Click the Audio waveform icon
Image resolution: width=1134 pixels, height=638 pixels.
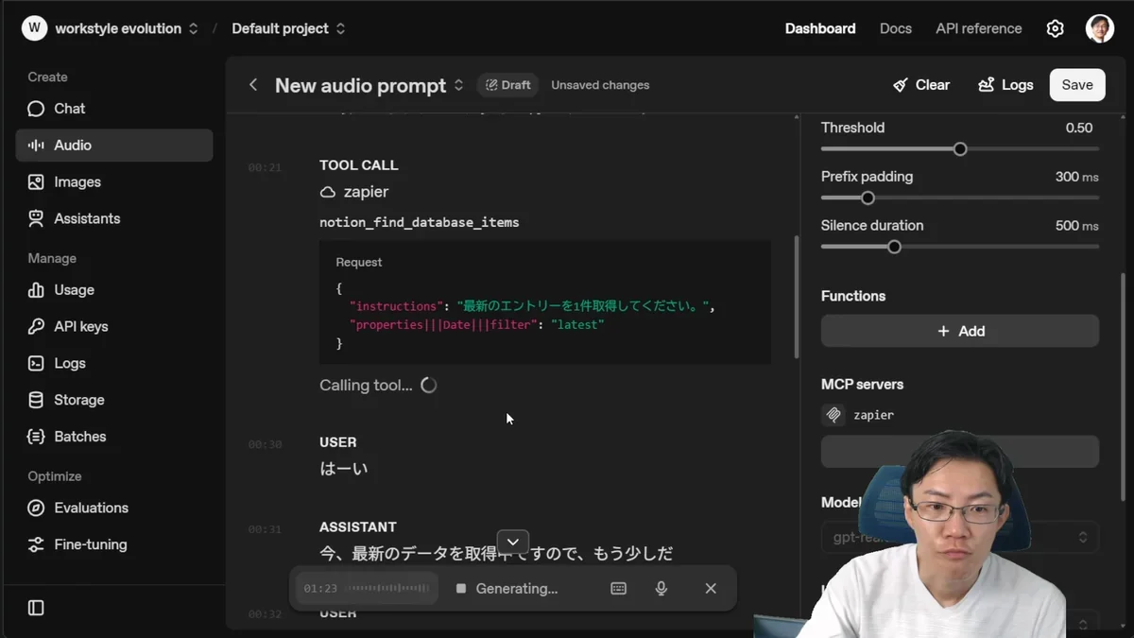point(36,146)
